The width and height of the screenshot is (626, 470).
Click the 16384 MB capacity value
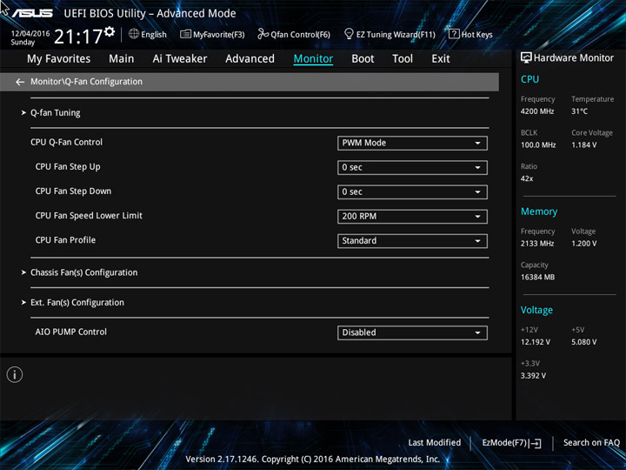(x=537, y=277)
